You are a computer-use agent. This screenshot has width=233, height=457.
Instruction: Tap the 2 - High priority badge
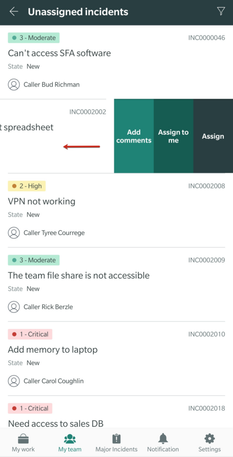(27, 186)
